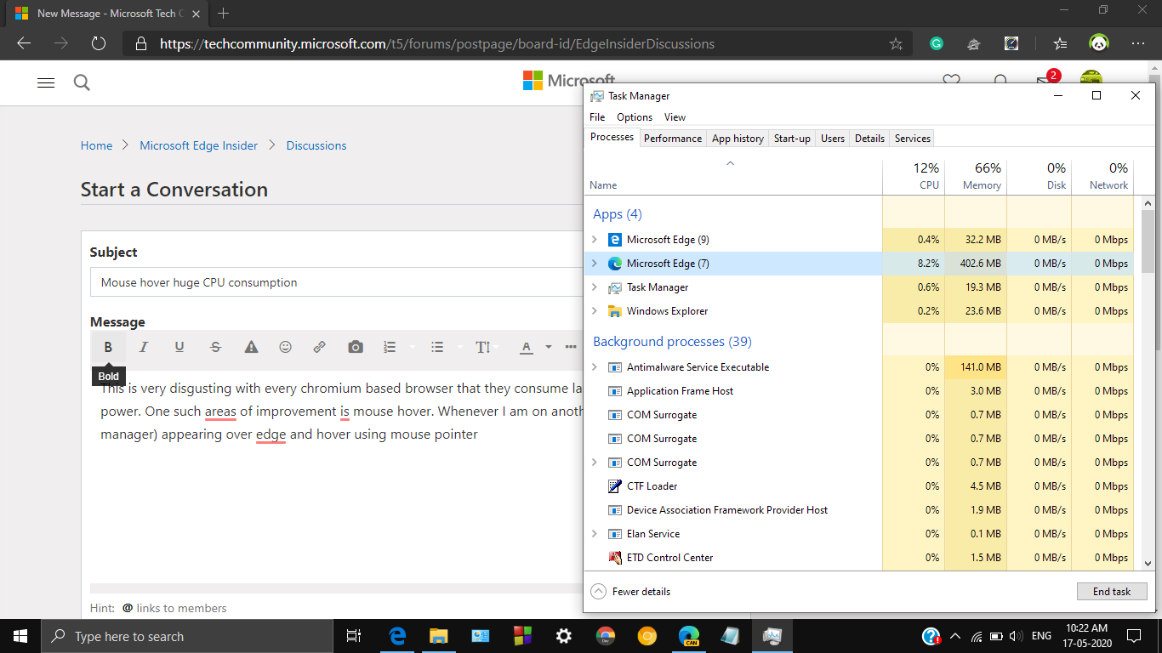Switch to the Performance tab

tap(672, 138)
